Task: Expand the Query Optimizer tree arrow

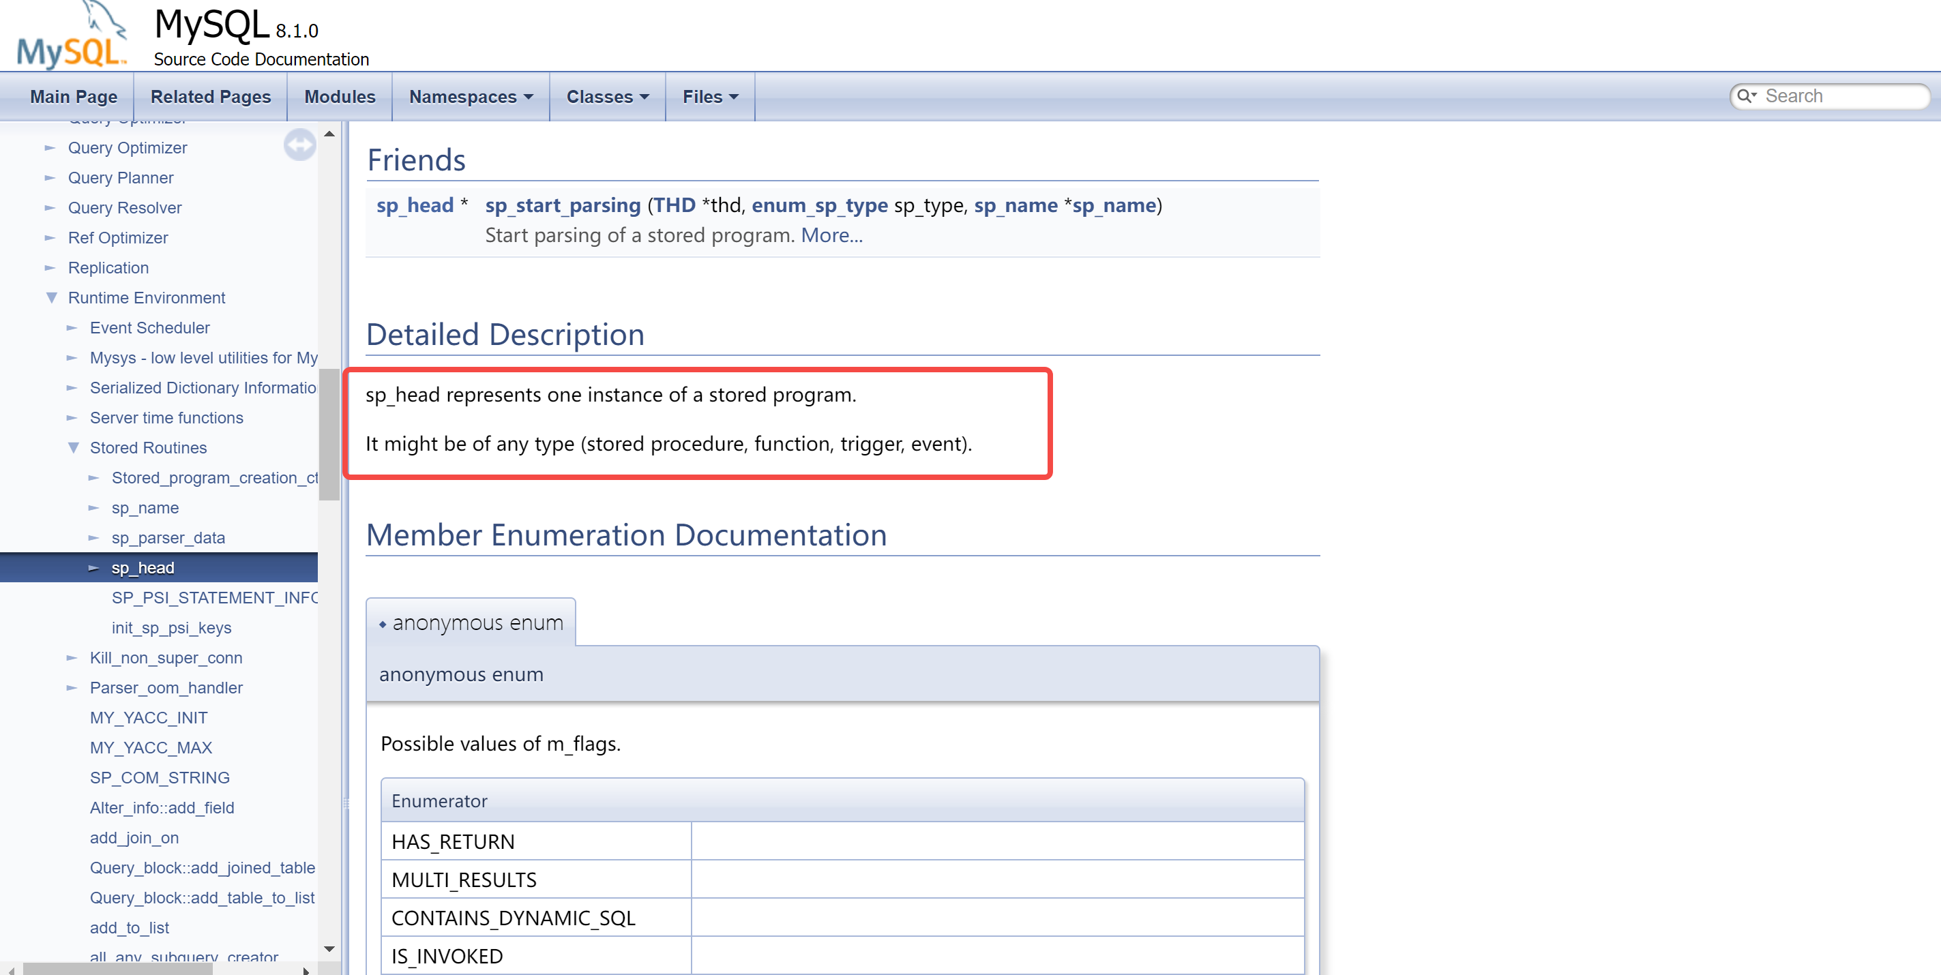Action: (x=50, y=148)
